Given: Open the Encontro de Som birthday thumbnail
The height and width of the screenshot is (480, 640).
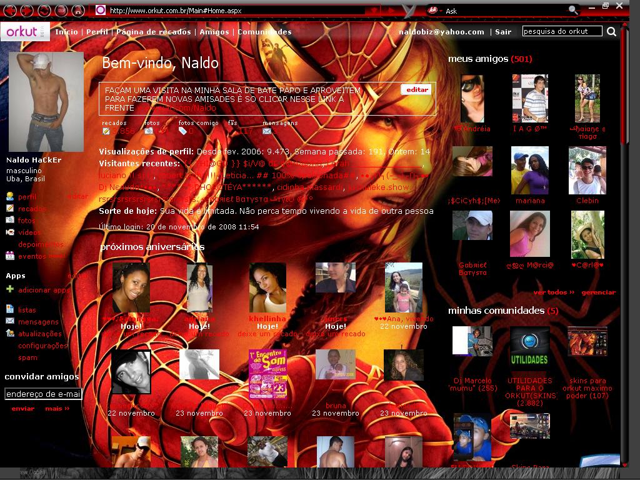Looking at the screenshot, I should click(267, 374).
